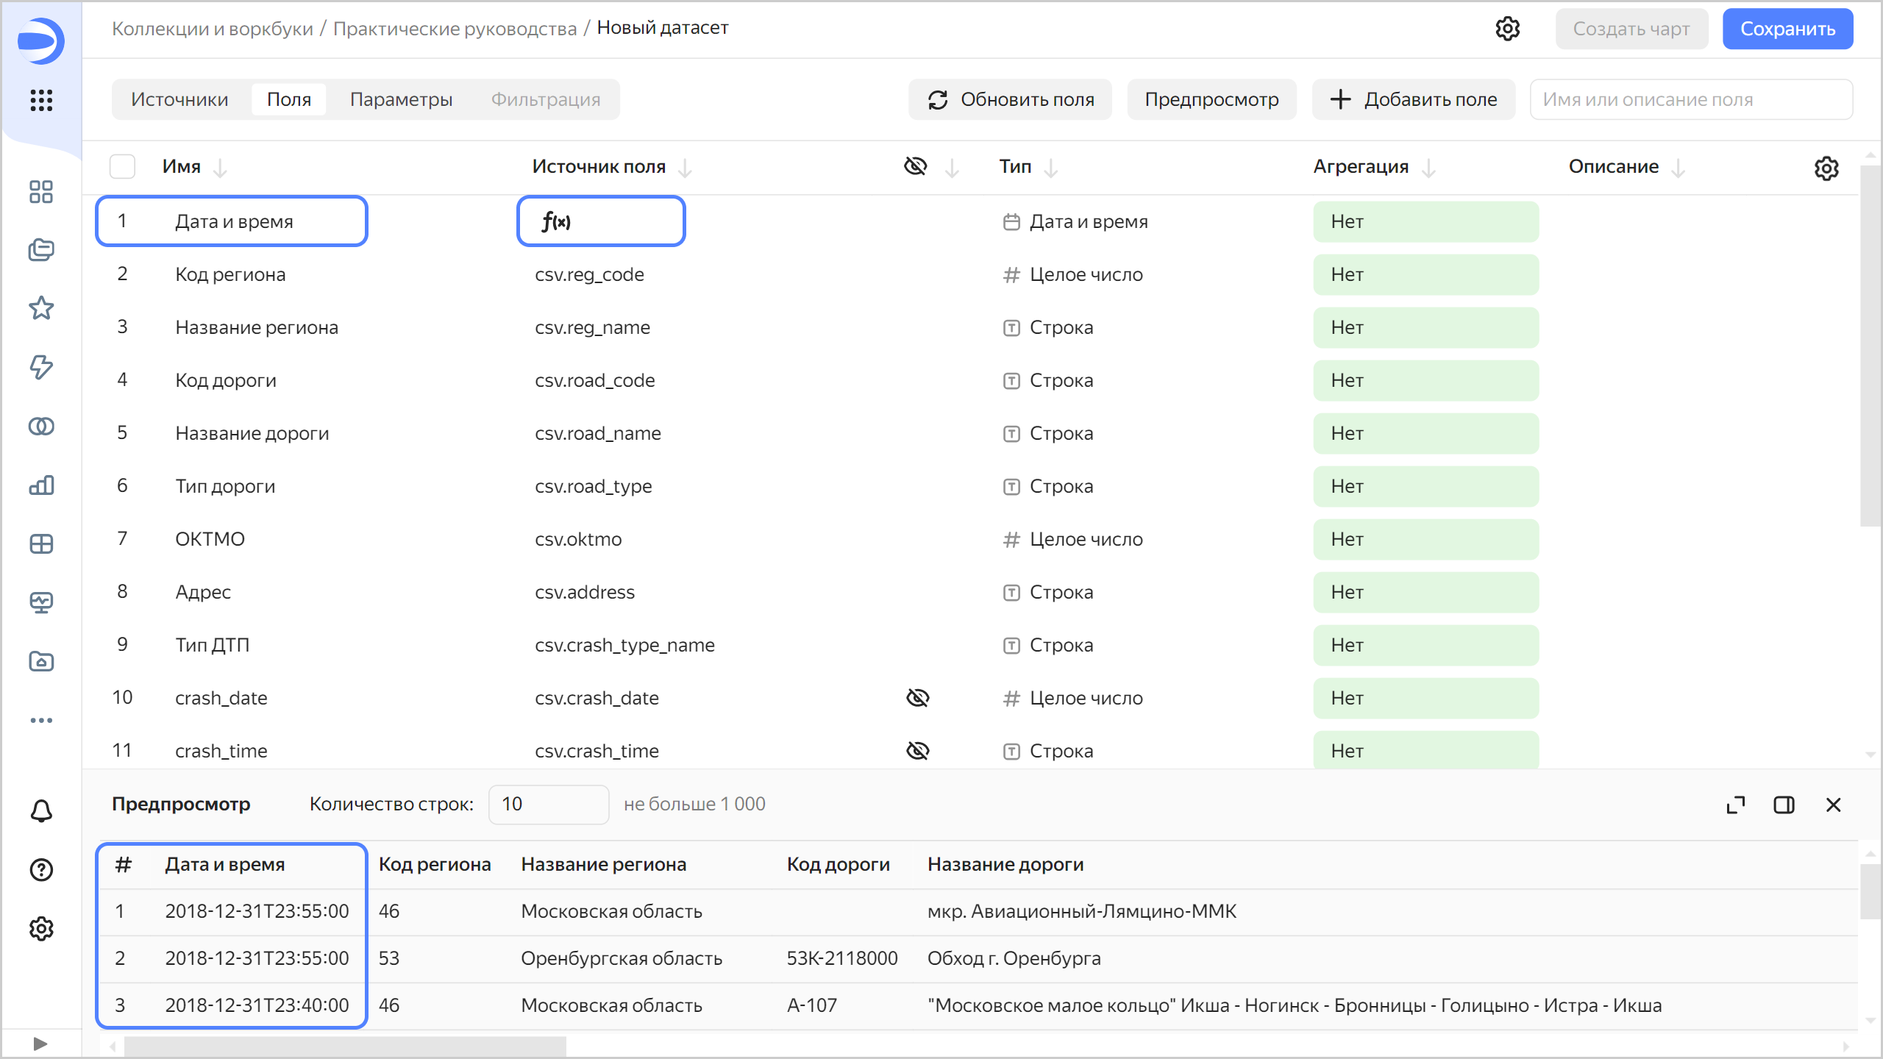Viewport: 1883px width, 1059px height.
Task: Open aggregation dropdown for Код региона
Action: pyautogui.click(x=1425, y=274)
